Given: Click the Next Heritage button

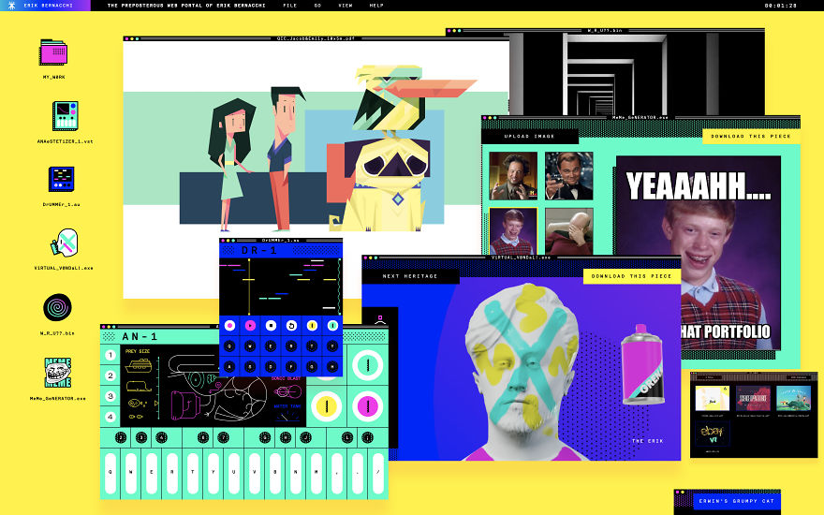Looking at the screenshot, I should pos(410,276).
